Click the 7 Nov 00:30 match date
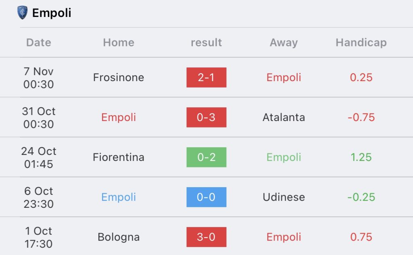Image resolution: width=413 pixels, height=255 pixels. 39,77
